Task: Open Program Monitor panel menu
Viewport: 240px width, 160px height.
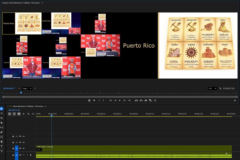Action: pos(42,3)
